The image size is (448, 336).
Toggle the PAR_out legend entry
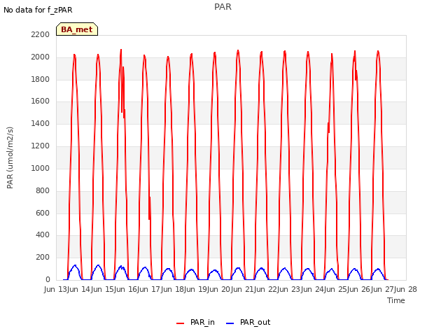248,322
